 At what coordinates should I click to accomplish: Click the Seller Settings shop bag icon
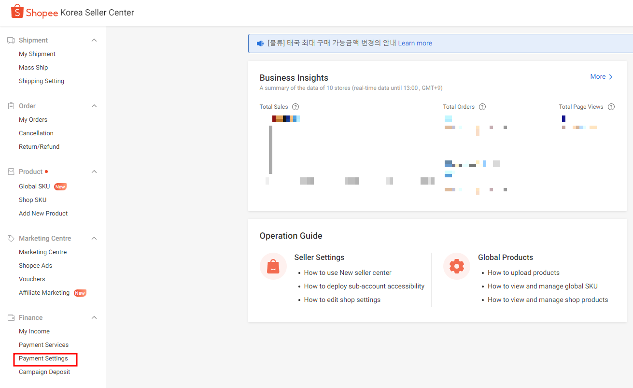(273, 266)
